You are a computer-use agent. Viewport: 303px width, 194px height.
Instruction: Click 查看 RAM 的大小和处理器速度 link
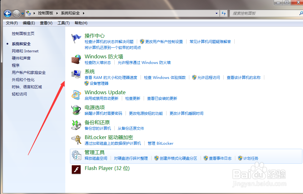coord(111,77)
